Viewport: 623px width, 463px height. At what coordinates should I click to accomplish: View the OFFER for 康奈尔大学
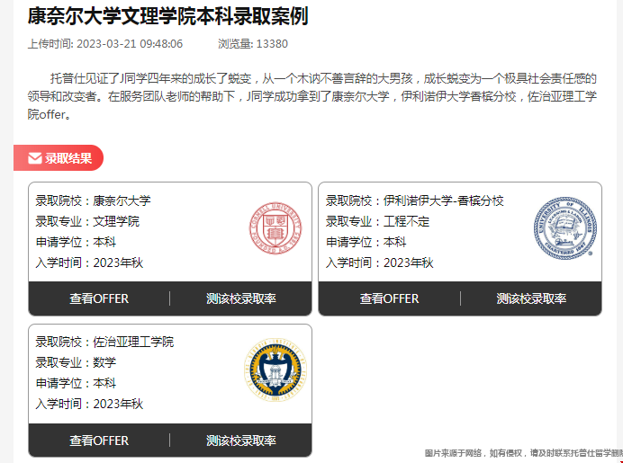(99, 298)
